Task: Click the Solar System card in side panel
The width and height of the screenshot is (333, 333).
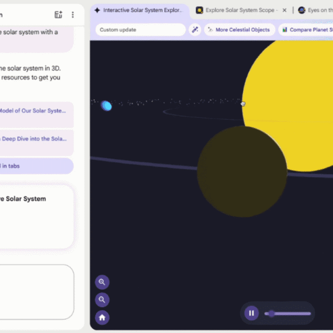Action: (36, 215)
